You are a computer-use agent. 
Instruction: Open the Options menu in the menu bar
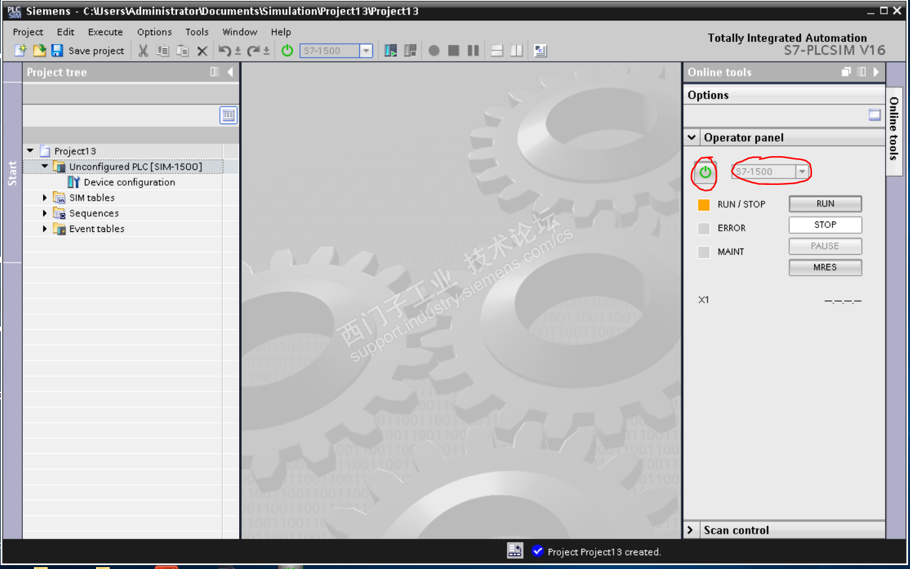(154, 32)
